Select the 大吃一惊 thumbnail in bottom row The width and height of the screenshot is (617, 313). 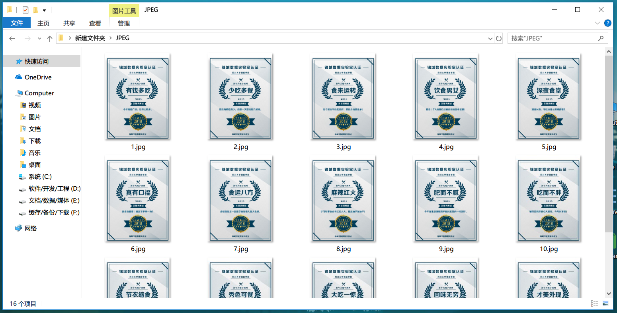pos(343,278)
